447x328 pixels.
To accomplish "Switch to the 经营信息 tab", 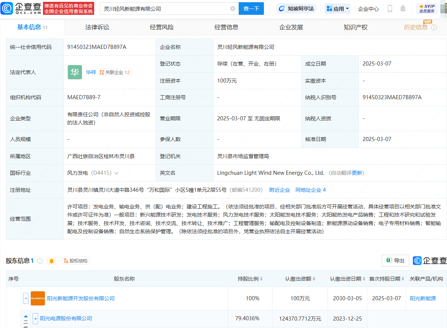I will coord(226,27).
